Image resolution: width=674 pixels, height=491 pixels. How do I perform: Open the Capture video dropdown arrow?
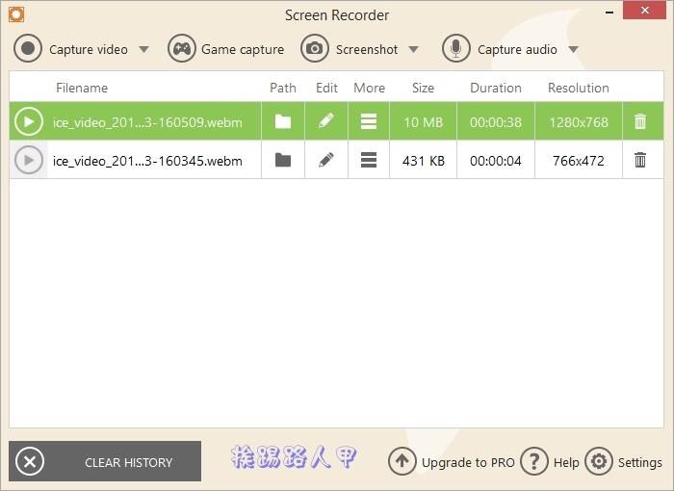tap(144, 49)
